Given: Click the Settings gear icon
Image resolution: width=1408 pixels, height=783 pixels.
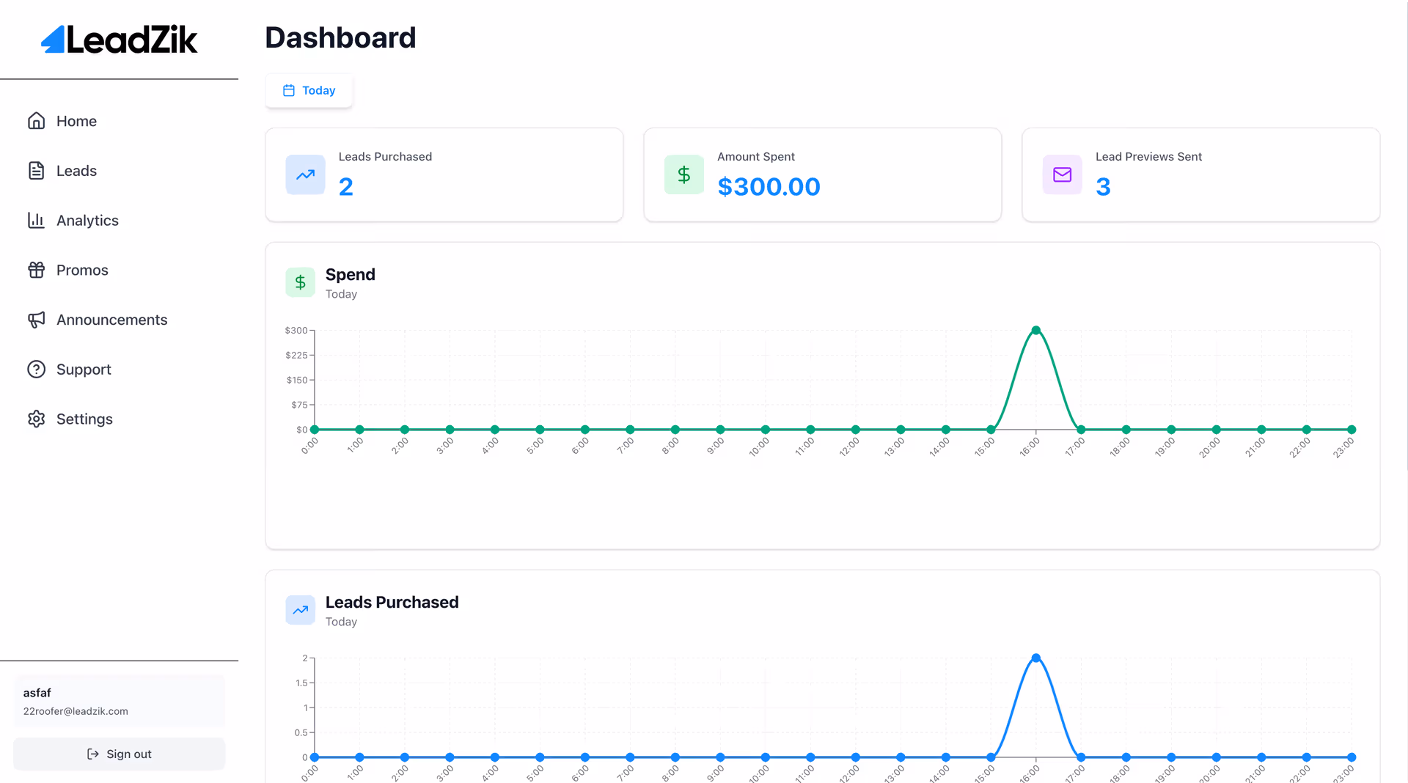Looking at the screenshot, I should pyautogui.click(x=37, y=419).
